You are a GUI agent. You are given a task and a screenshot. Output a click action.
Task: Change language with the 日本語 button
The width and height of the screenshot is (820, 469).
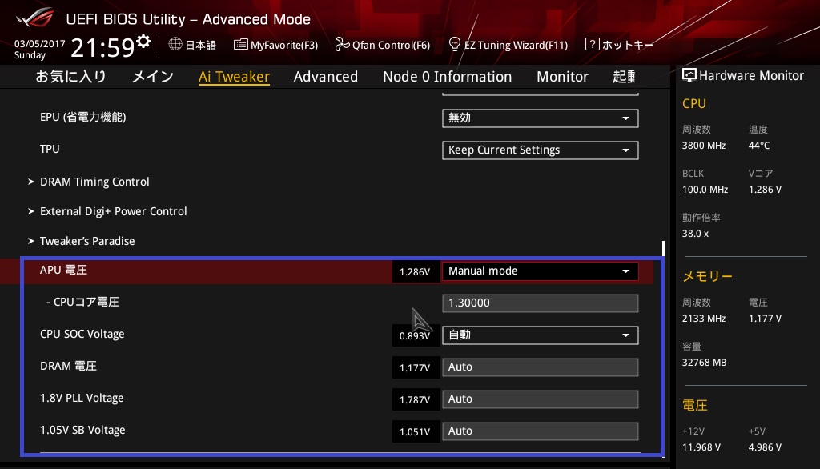(x=192, y=45)
